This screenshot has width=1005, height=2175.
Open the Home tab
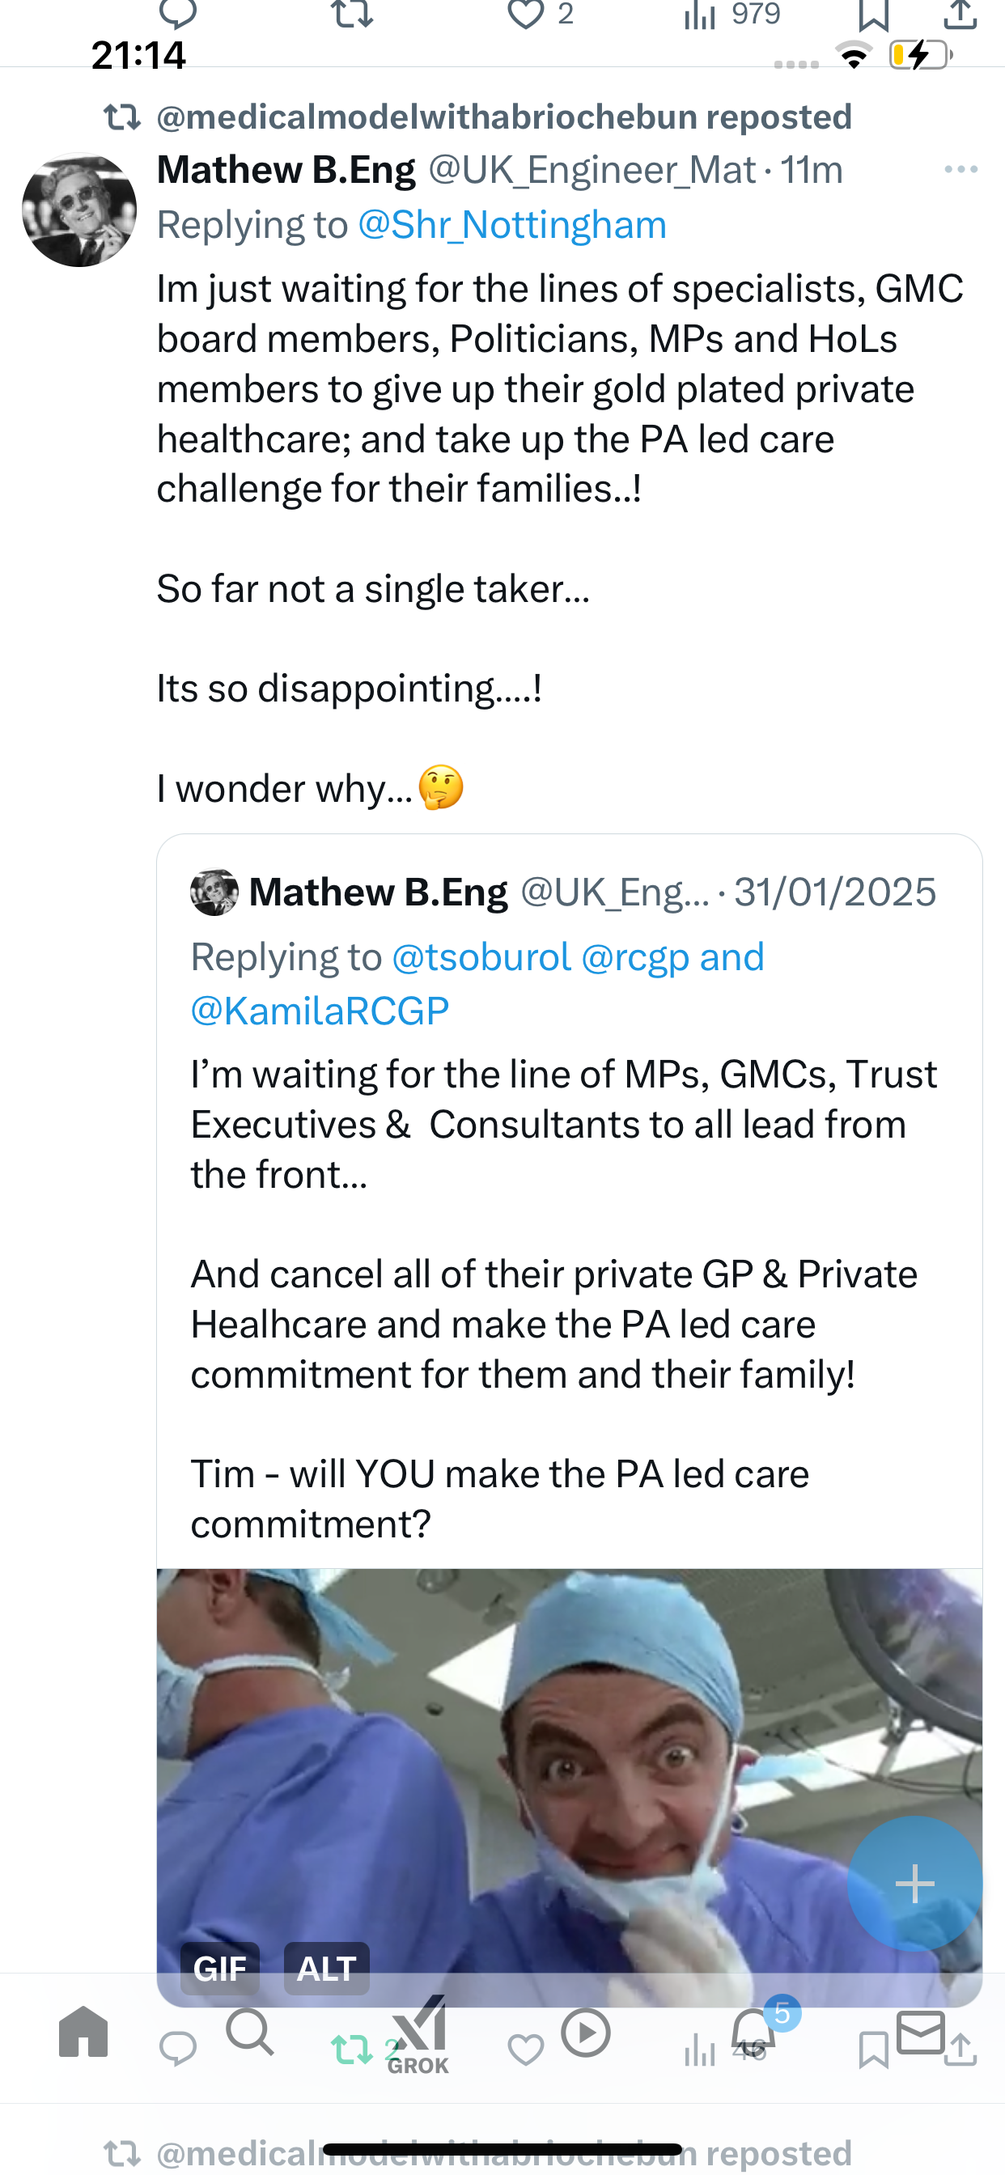83,2032
